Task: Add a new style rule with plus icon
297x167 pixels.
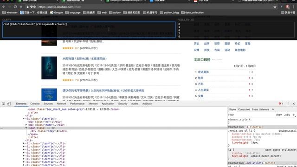Action: pyautogui.click(x=294, y=115)
